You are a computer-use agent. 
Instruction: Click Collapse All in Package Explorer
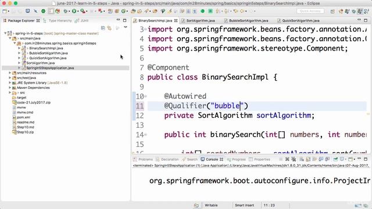point(103,28)
